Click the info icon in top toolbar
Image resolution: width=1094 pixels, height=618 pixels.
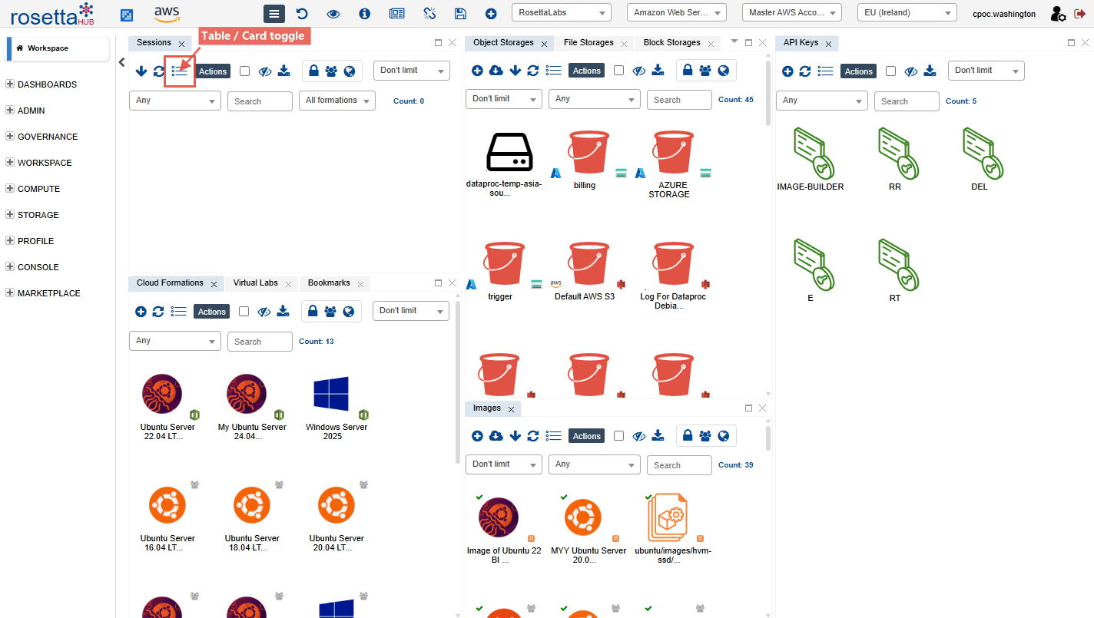364,14
